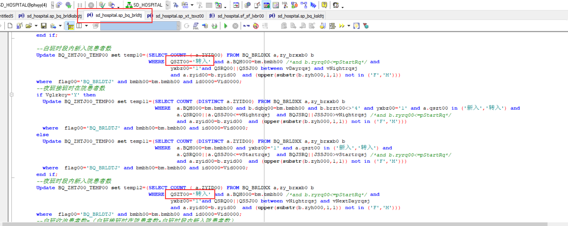Switch to sd_hospital.sf_sf_lxbr00 tab
Viewport: 568px width, 226px height.
240,16
